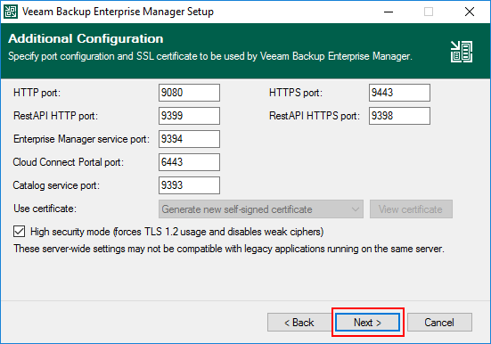Go back with the Back button

(x=299, y=322)
